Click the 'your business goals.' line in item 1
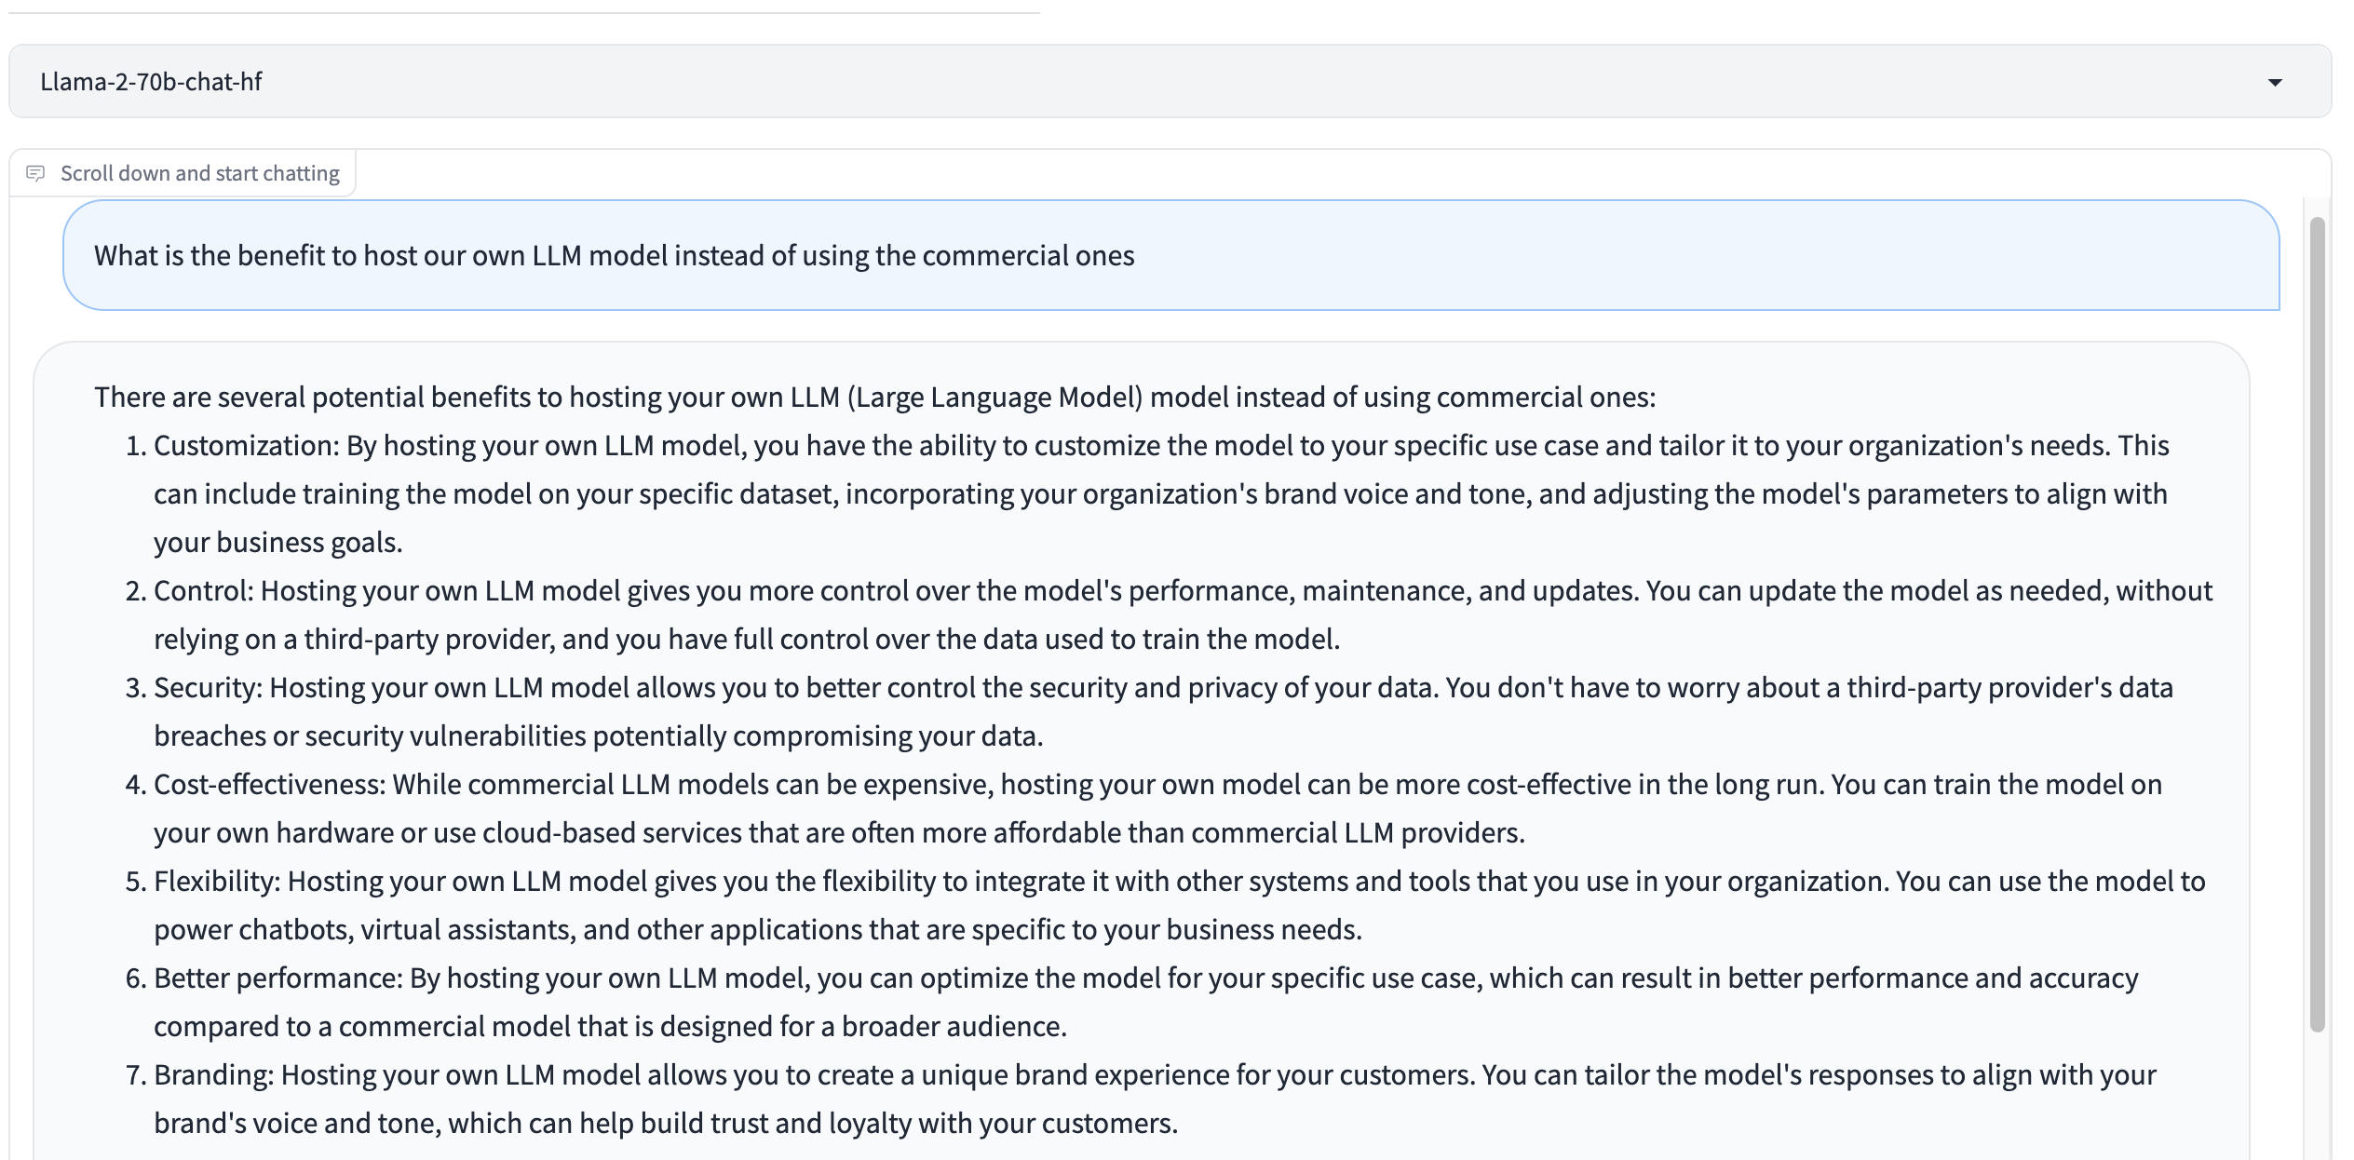This screenshot has height=1160, width=2354. 277,543
